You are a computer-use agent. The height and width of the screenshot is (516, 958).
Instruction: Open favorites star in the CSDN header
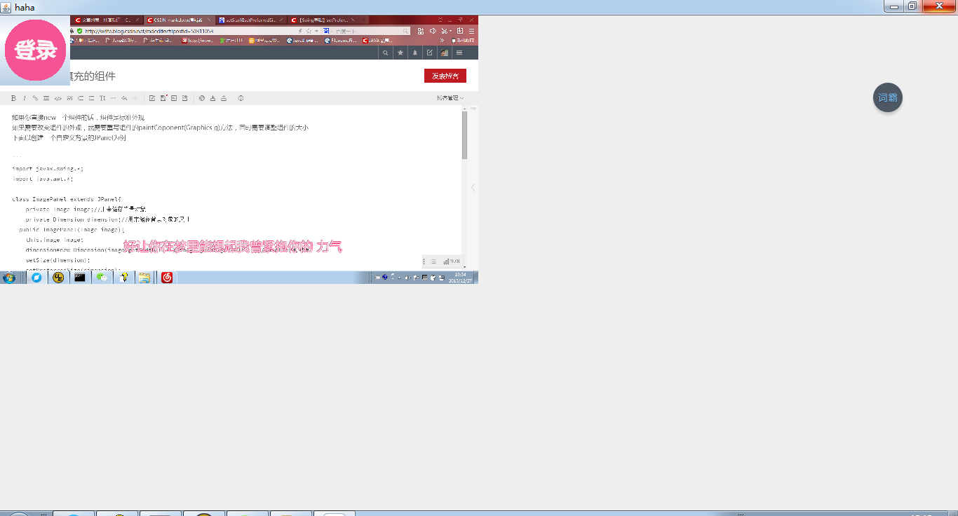click(x=400, y=53)
